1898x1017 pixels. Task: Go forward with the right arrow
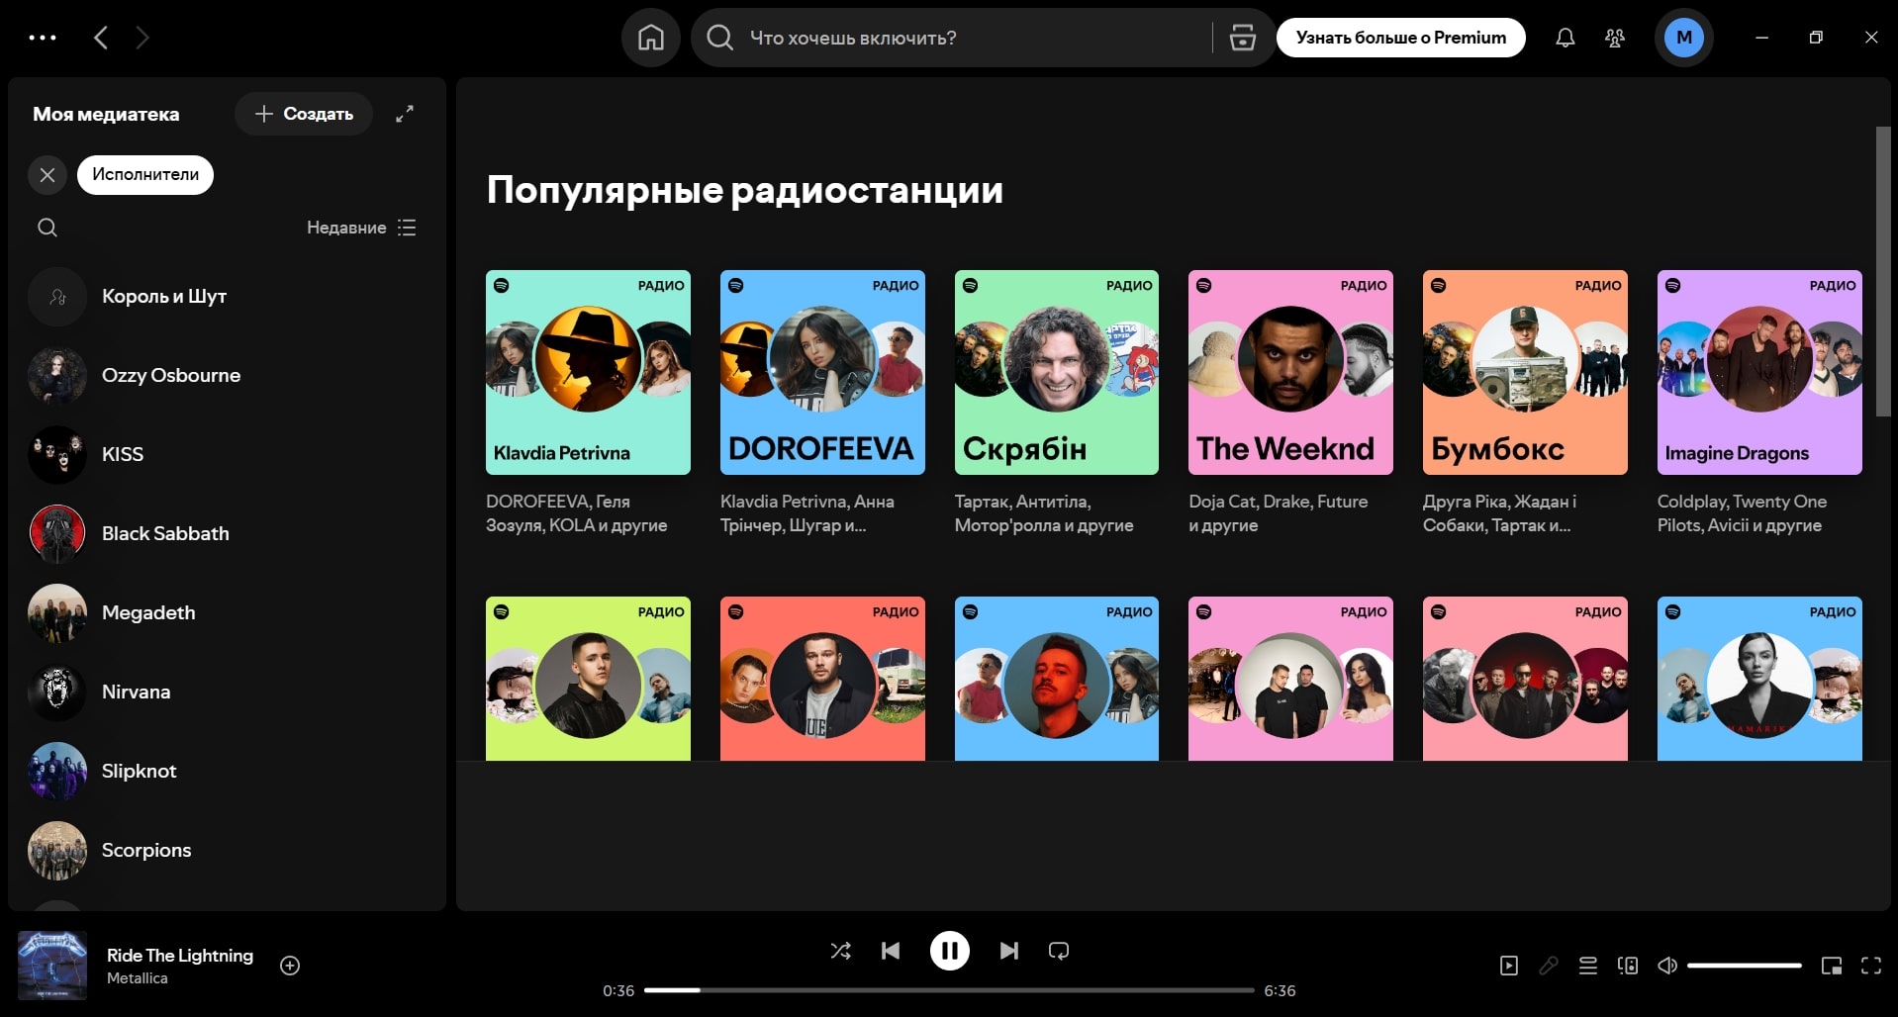(x=142, y=38)
